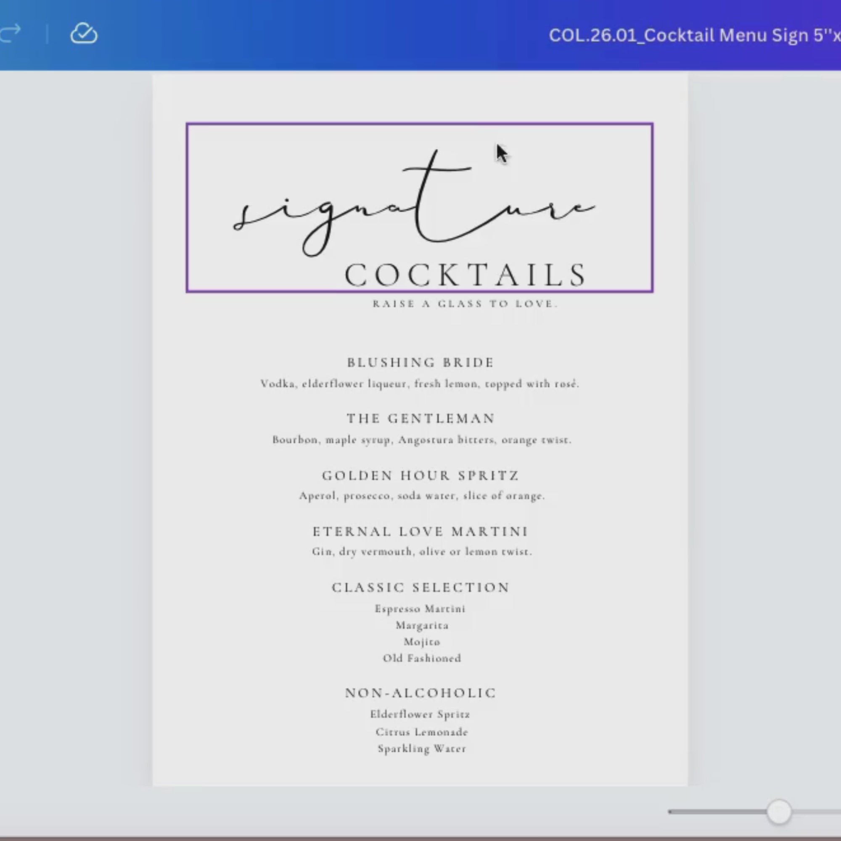Click the 'Old Fashioned' line
The height and width of the screenshot is (841, 841).
click(x=422, y=659)
